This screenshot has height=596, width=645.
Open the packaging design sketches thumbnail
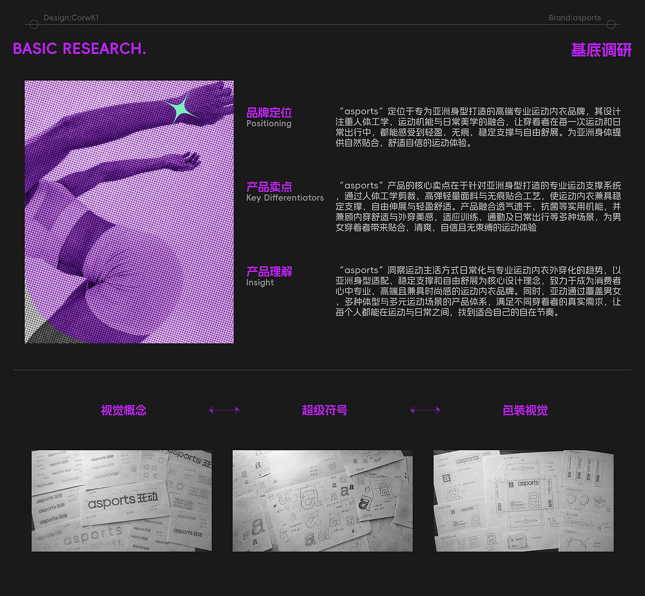(x=524, y=501)
